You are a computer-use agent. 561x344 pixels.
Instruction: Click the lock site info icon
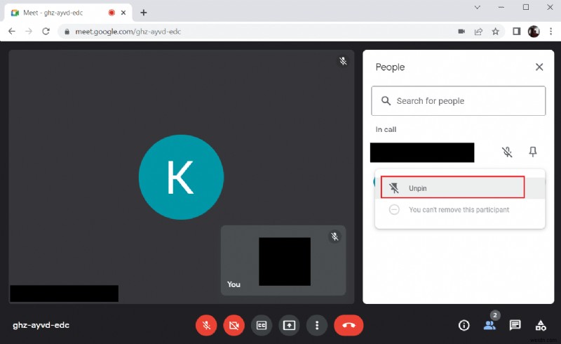coord(67,32)
